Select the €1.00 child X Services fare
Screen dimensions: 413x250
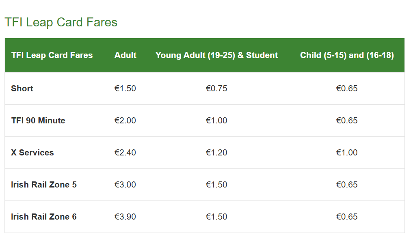tap(347, 153)
